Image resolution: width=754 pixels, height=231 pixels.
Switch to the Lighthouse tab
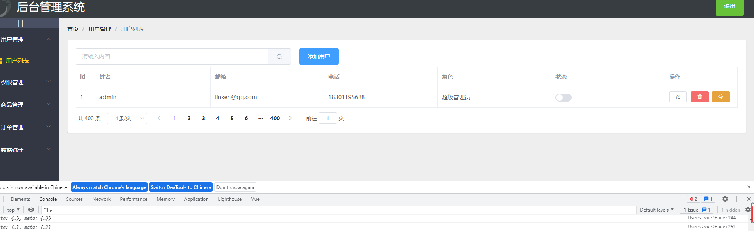(230, 199)
